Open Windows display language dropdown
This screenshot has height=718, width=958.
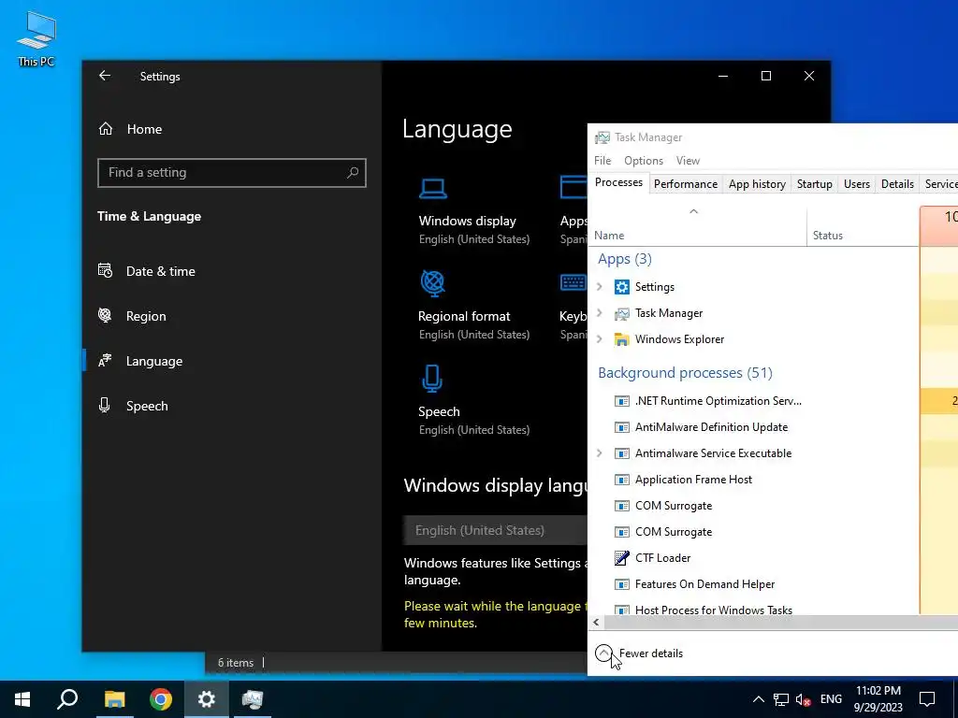(496, 530)
